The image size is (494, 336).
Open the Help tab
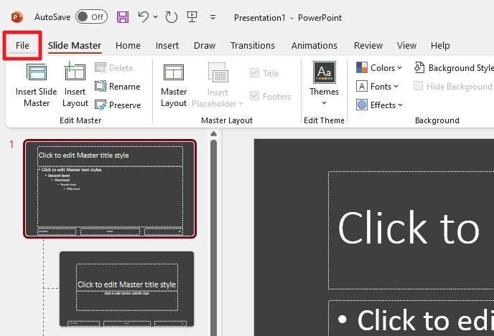[440, 46]
